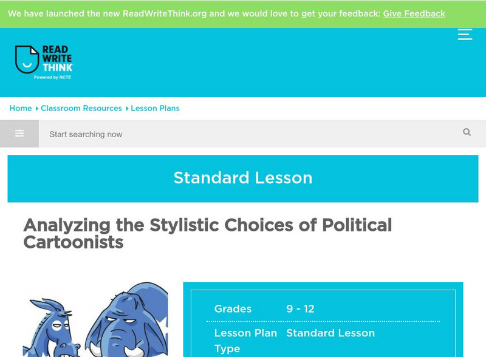Click the Standard Lesson banner heading

pos(243,178)
